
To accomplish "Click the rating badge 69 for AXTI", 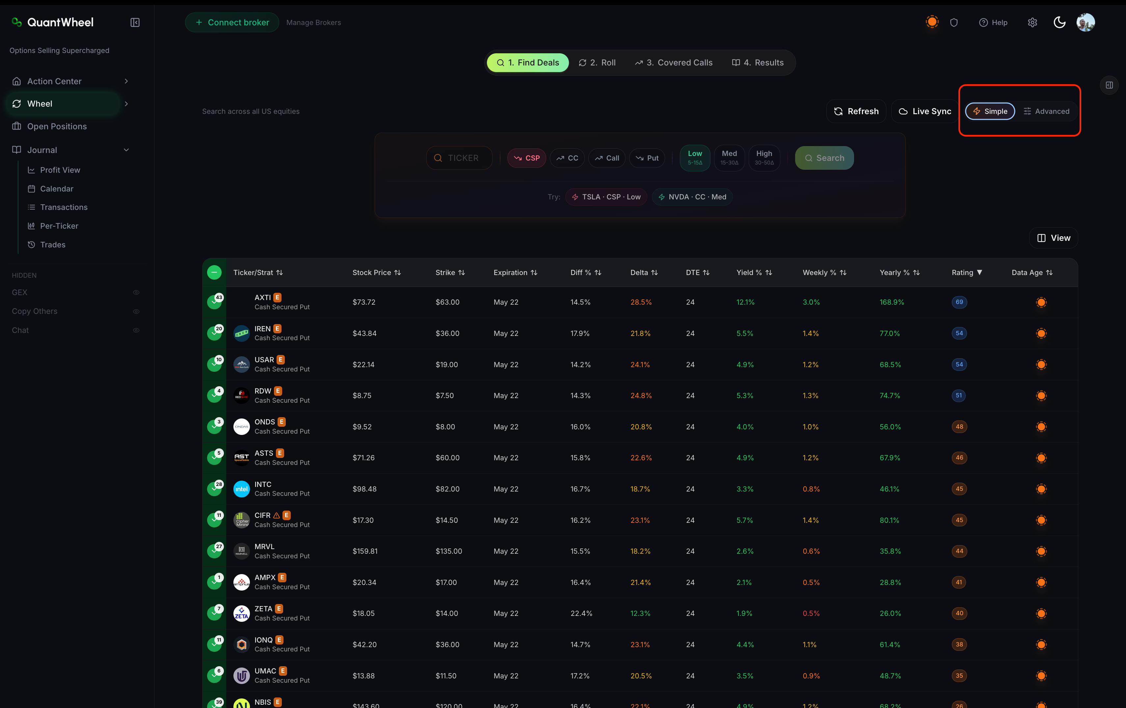I will coord(959,302).
